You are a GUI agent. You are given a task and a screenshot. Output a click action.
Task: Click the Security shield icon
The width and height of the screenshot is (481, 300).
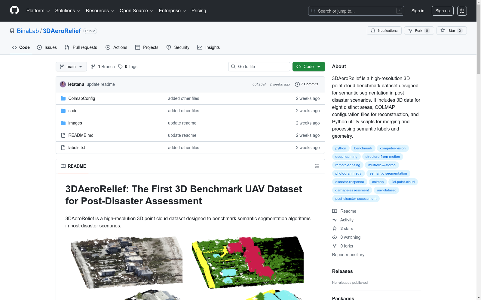pyautogui.click(x=169, y=47)
